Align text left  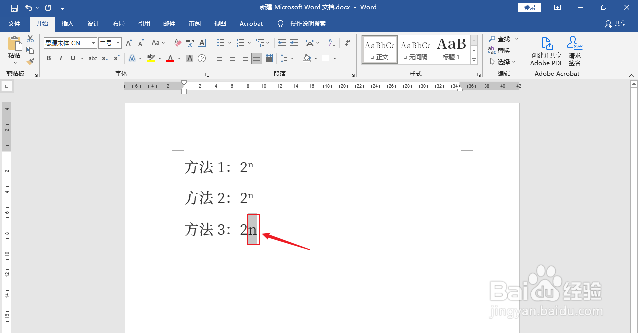click(x=221, y=58)
